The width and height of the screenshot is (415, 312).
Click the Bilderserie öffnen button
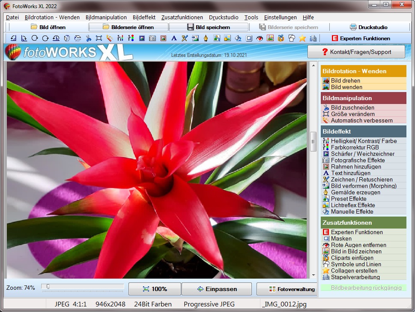pos(128,27)
